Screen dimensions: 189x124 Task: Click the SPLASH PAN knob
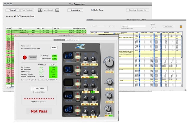tap(86, 98)
